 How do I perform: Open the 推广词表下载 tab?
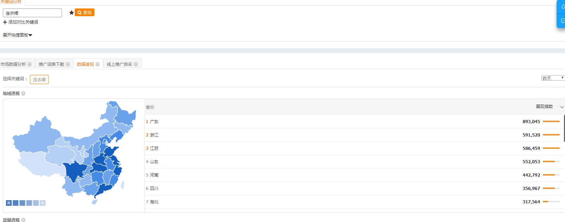tap(51, 64)
